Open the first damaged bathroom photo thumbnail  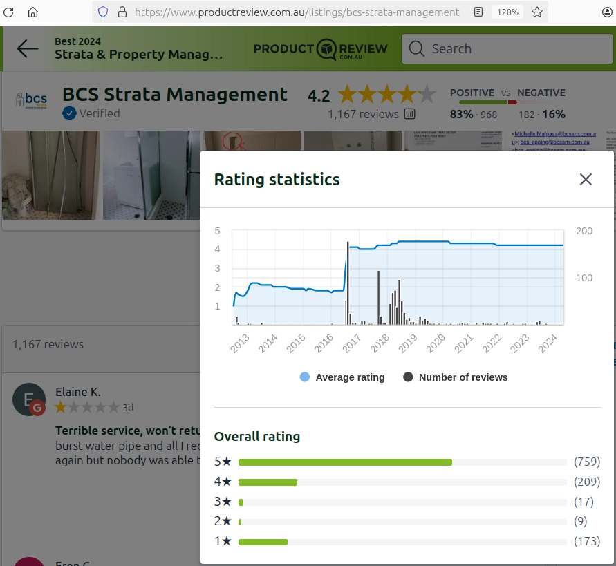50,175
